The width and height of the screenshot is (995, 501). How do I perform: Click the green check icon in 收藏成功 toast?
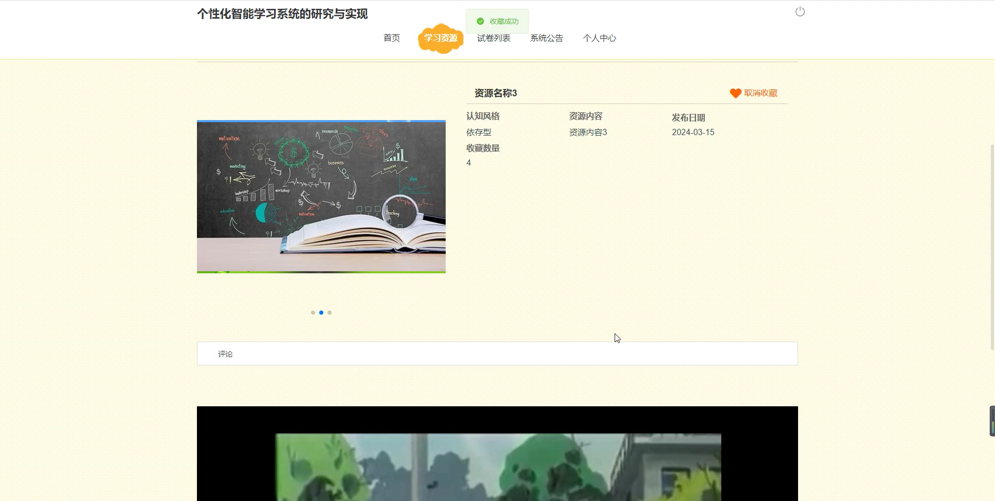tap(479, 21)
